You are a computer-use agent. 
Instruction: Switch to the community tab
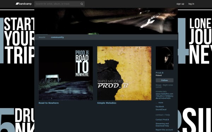57,37
